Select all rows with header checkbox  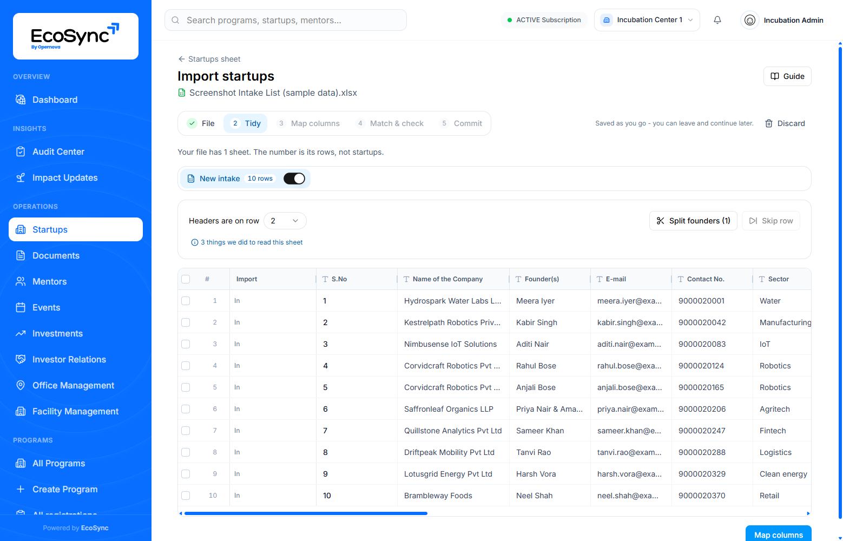[186, 279]
